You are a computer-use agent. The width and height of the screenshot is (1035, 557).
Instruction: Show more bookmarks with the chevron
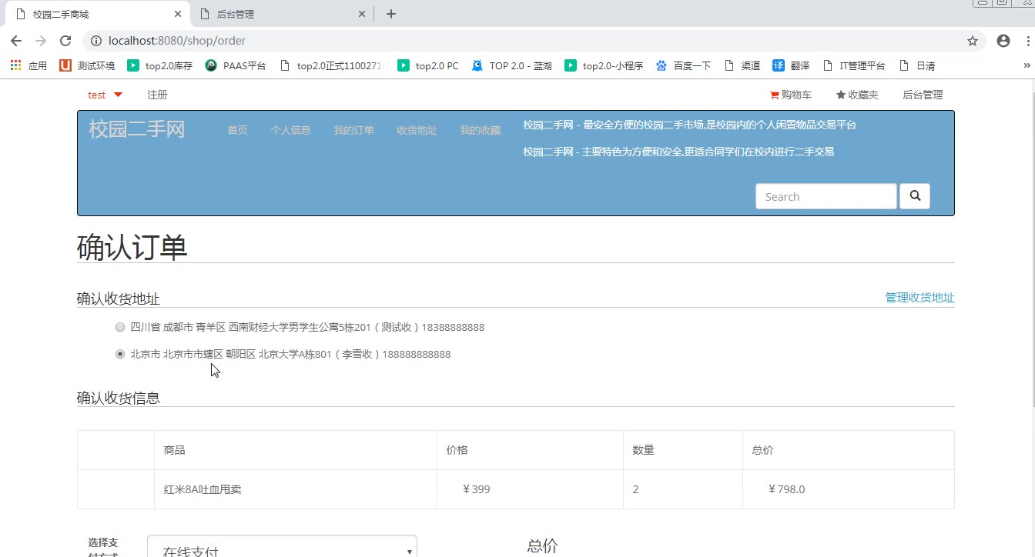point(1027,66)
